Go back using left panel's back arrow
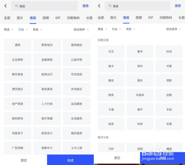This screenshot has width=185, height=165. click(6, 6)
